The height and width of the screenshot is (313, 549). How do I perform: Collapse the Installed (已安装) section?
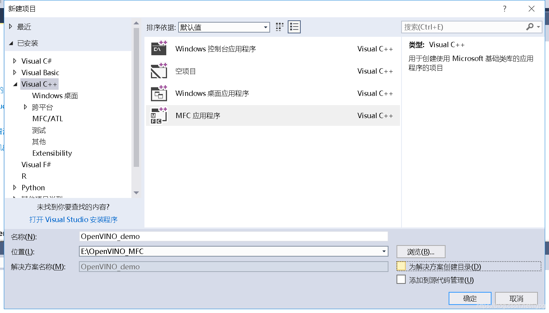coord(11,43)
